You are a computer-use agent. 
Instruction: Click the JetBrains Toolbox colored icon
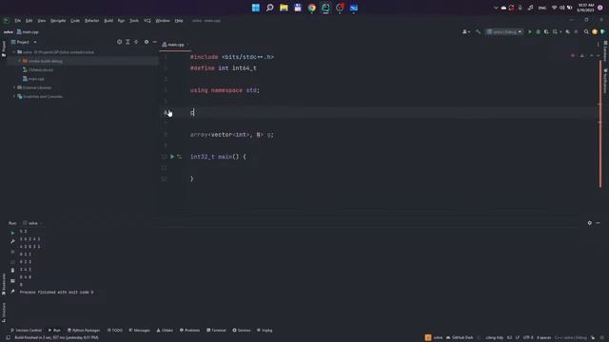602,31
